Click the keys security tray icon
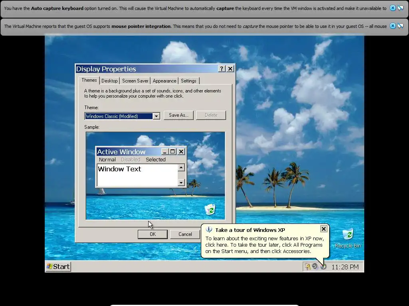Screen dimensions: 409x306 (x=308, y=267)
